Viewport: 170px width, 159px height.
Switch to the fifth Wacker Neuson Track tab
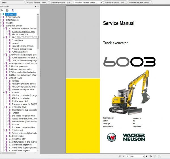(x=140, y=3)
